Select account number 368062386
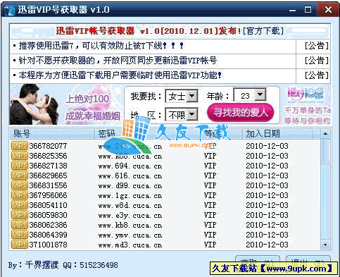Image resolution: width=340 pixels, height=277 pixels. [48, 225]
